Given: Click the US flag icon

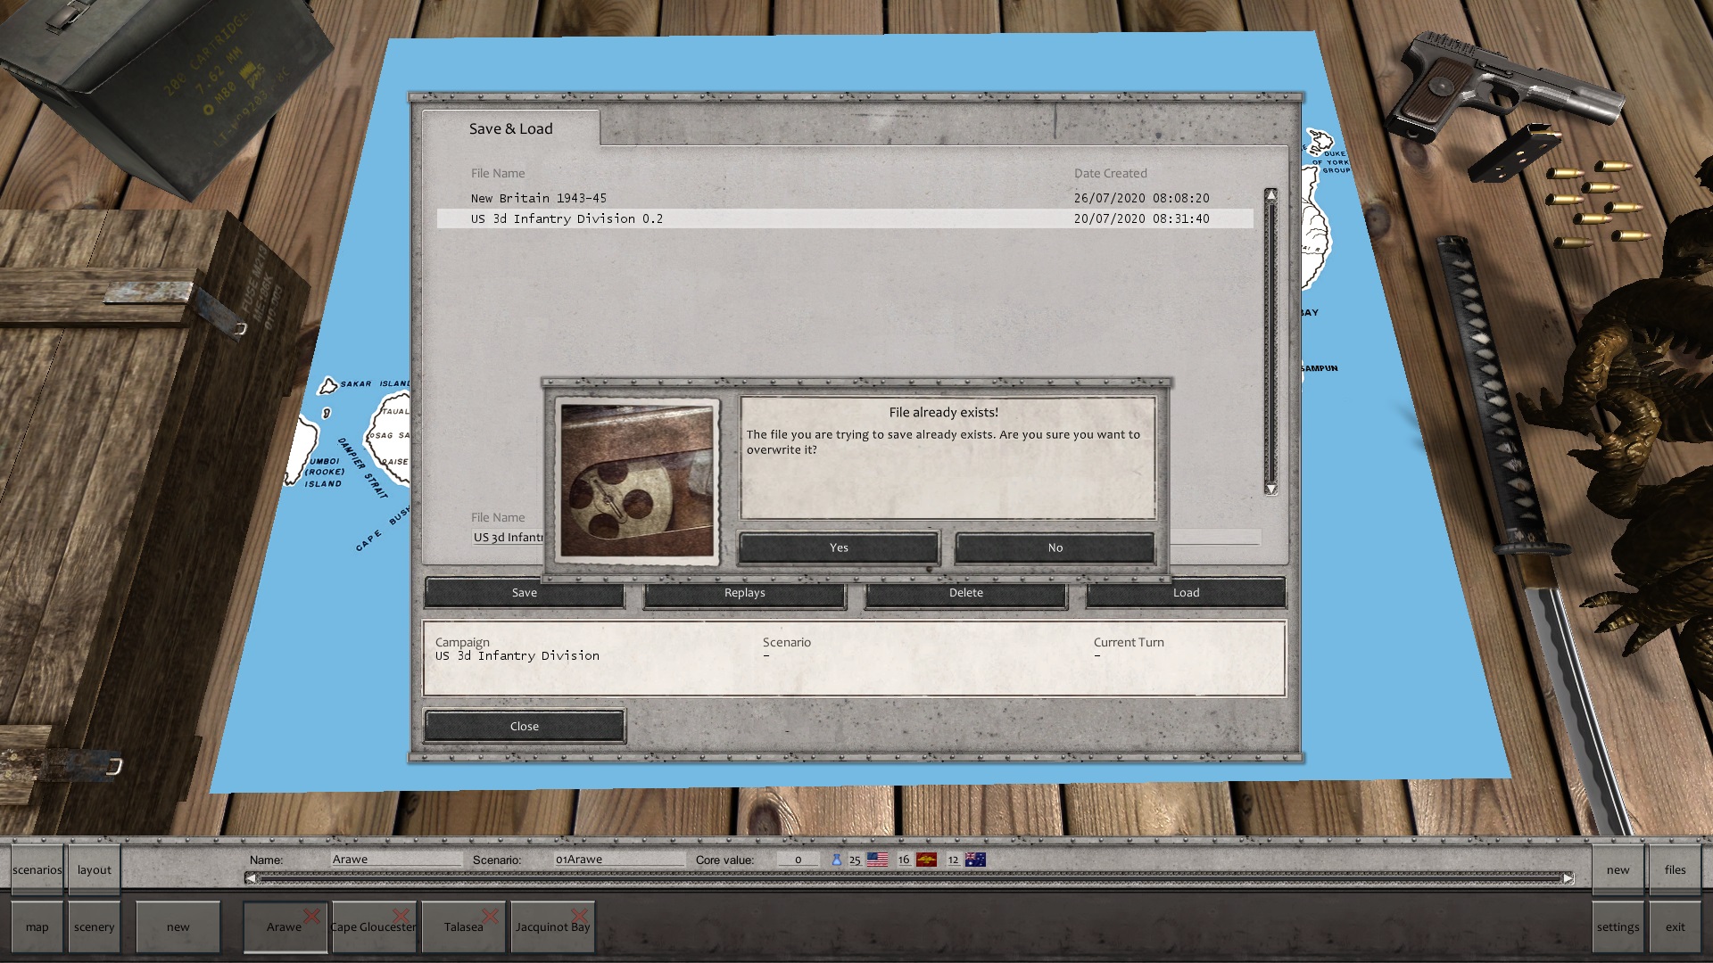Looking at the screenshot, I should [x=877, y=860].
